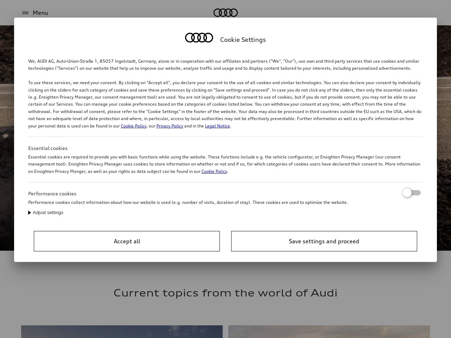Image resolution: width=451 pixels, height=338 pixels.
Task: Click Save settings and proceed
Action: pyautogui.click(x=324, y=241)
